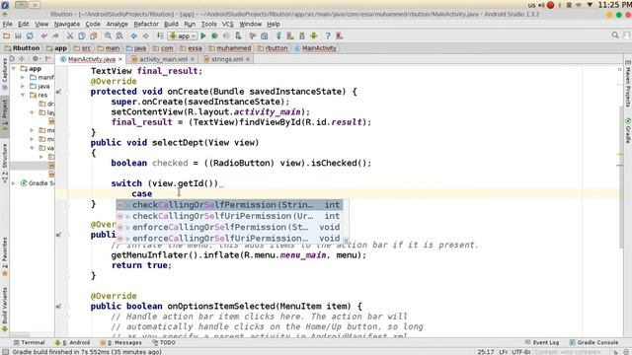Expand the menu folder arrow

pyautogui.click(x=32, y=130)
